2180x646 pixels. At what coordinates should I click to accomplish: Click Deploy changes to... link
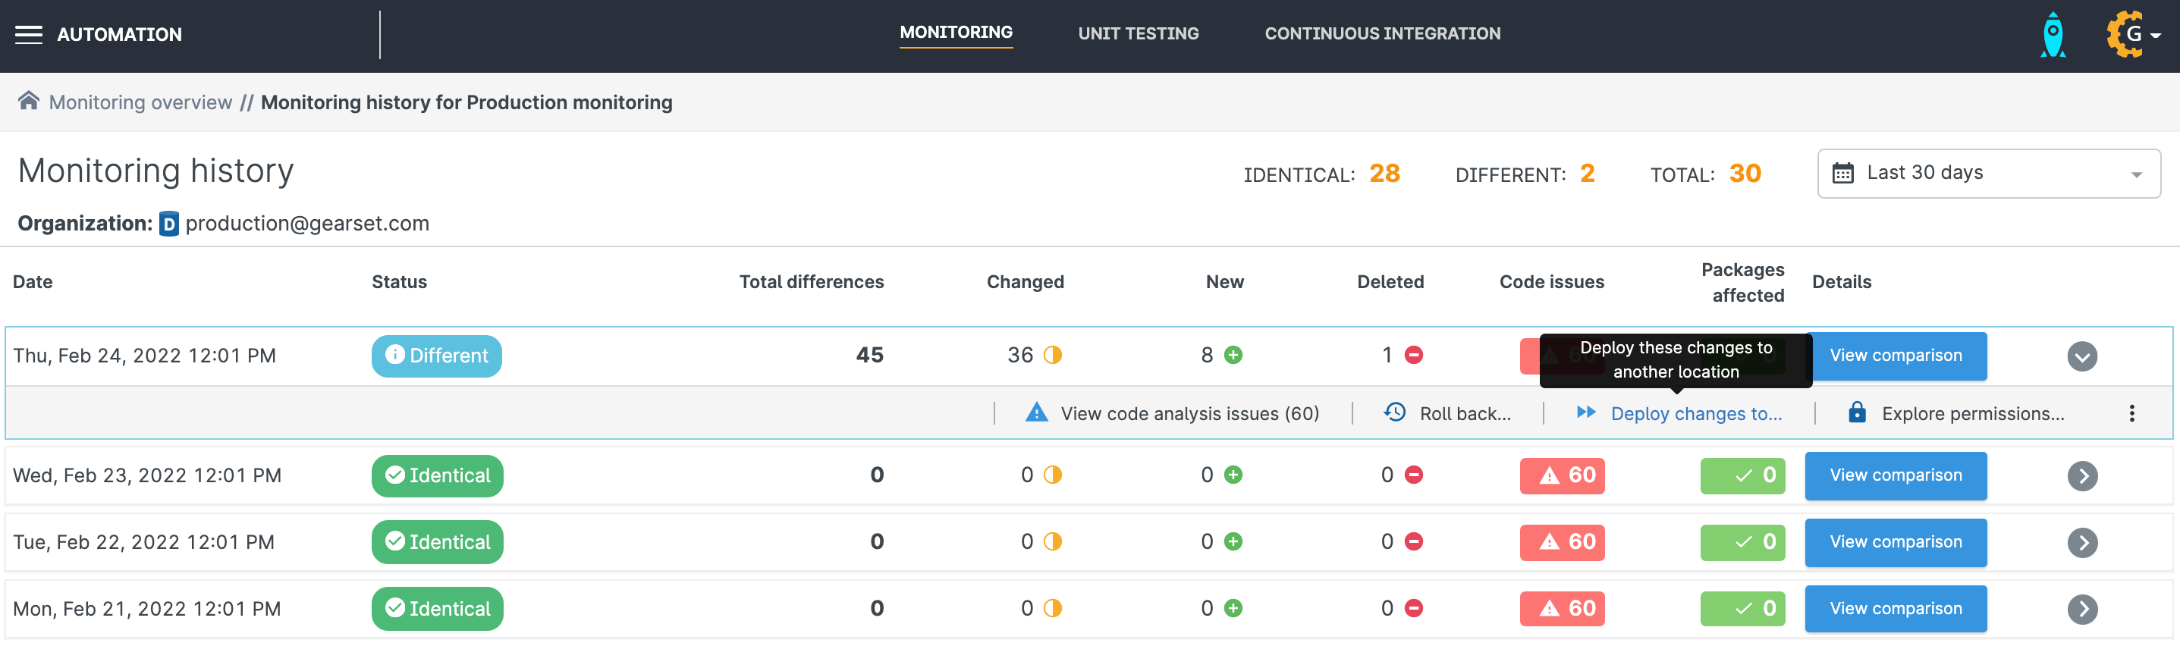coord(1695,413)
